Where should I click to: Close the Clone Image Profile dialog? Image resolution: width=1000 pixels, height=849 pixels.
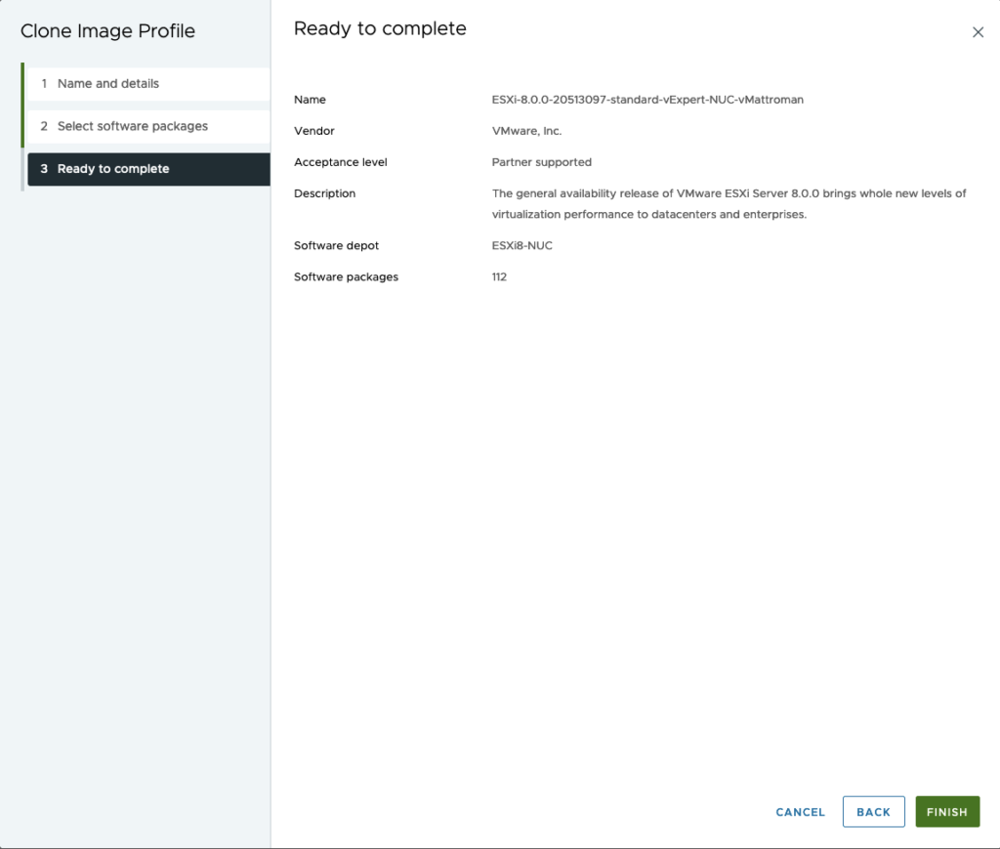click(x=978, y=32)
